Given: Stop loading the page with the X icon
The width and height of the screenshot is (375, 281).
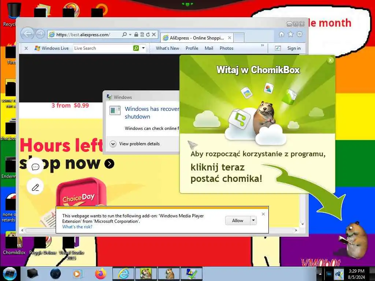Looking at the screenshot, I should tap(154, 35).
